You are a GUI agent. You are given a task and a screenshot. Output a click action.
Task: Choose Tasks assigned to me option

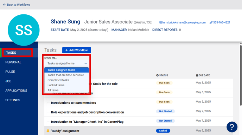click(66, 70)
